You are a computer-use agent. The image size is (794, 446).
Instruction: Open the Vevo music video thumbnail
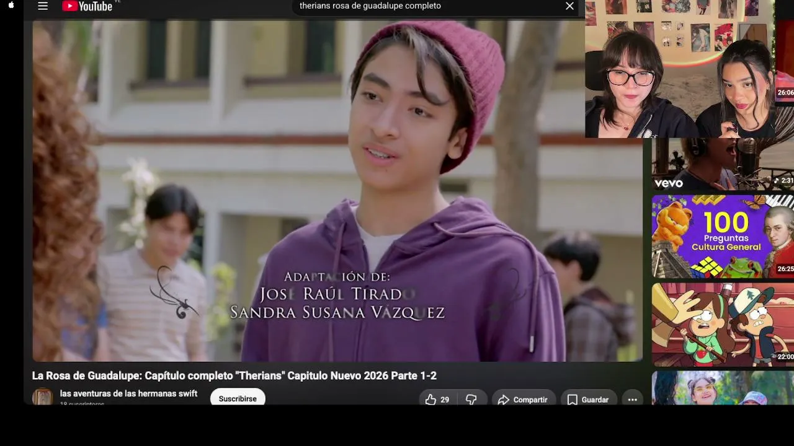click(x=723, y=164)
